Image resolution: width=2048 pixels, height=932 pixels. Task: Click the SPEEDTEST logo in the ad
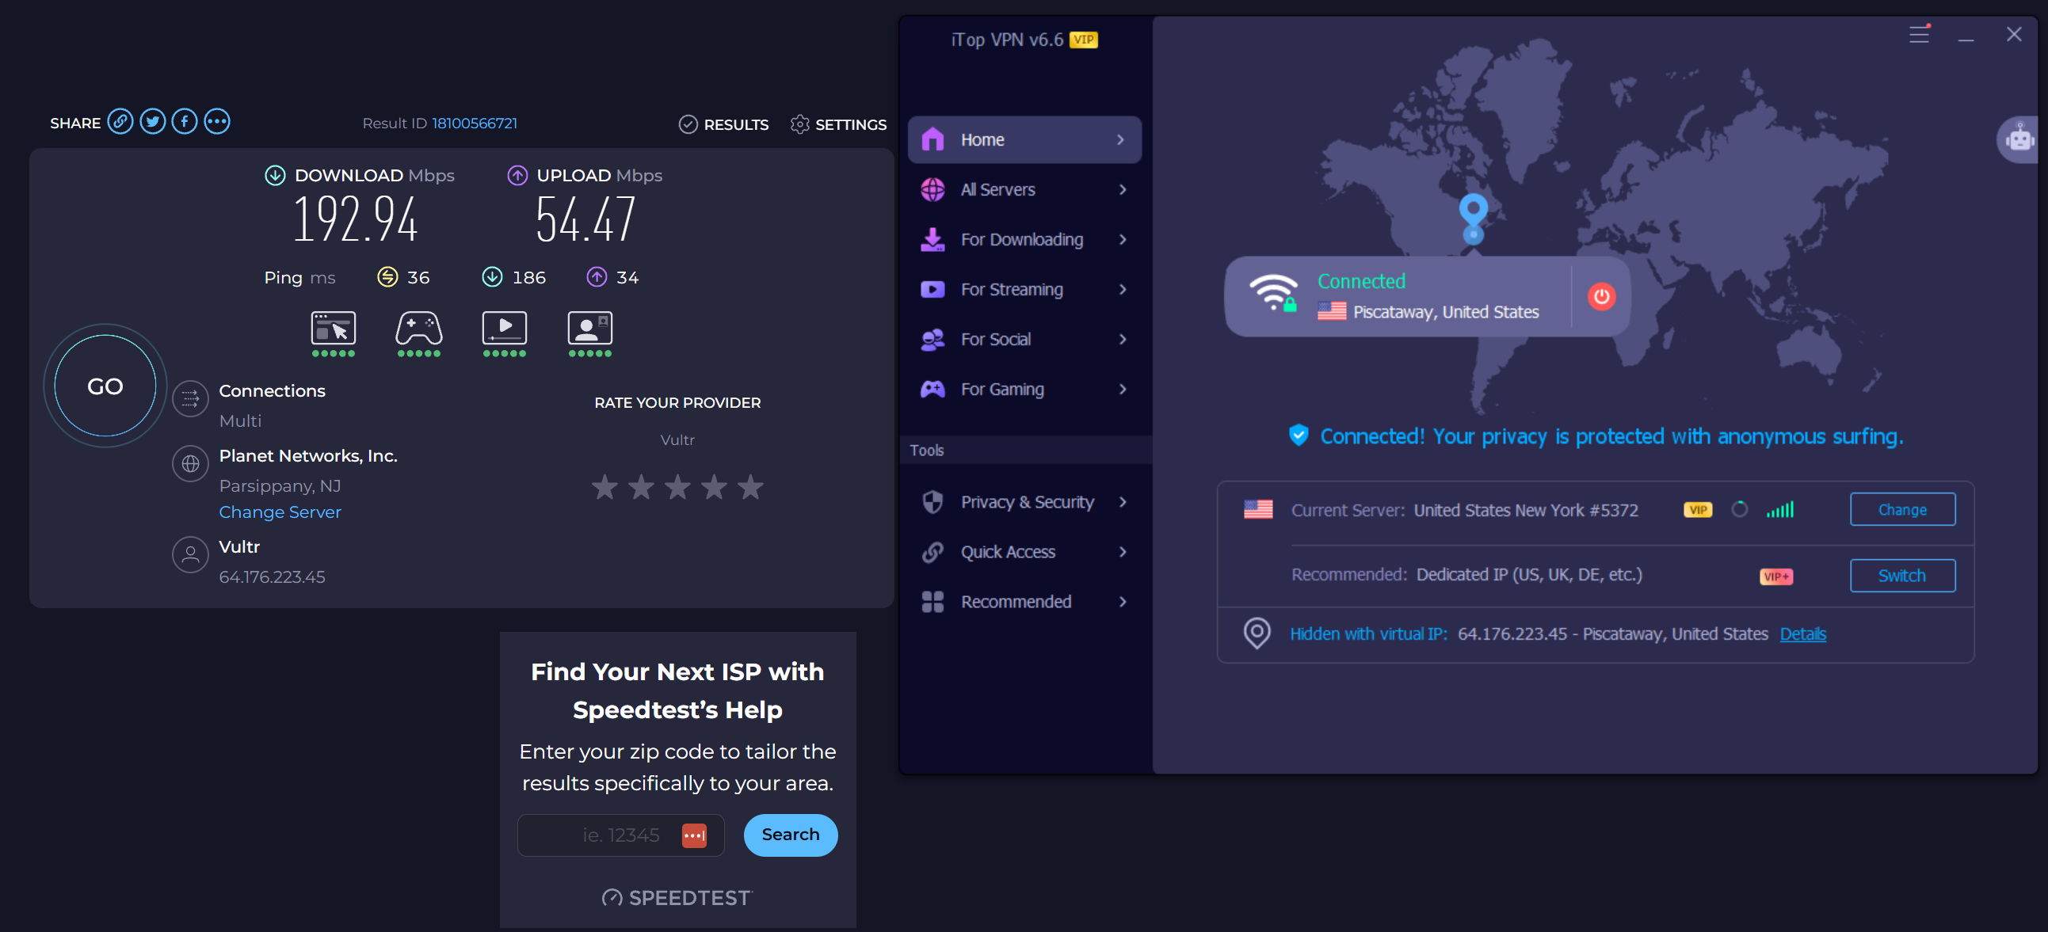click(x=677, y=898)
